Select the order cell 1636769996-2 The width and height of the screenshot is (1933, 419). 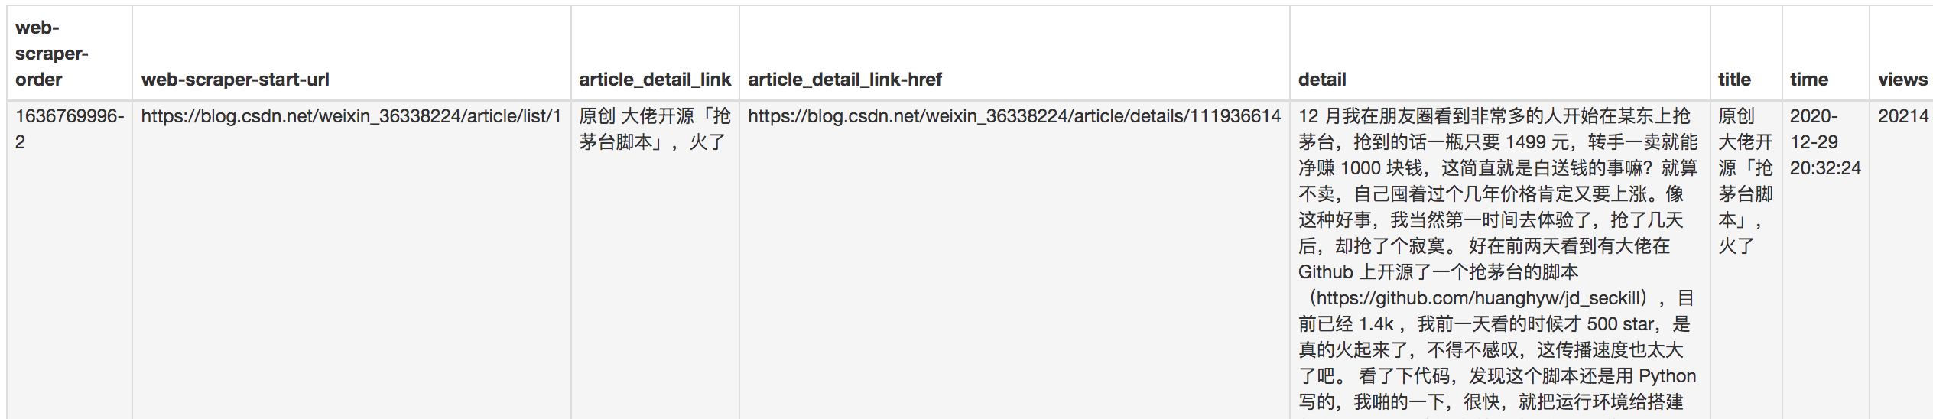(x=70, y=128)
